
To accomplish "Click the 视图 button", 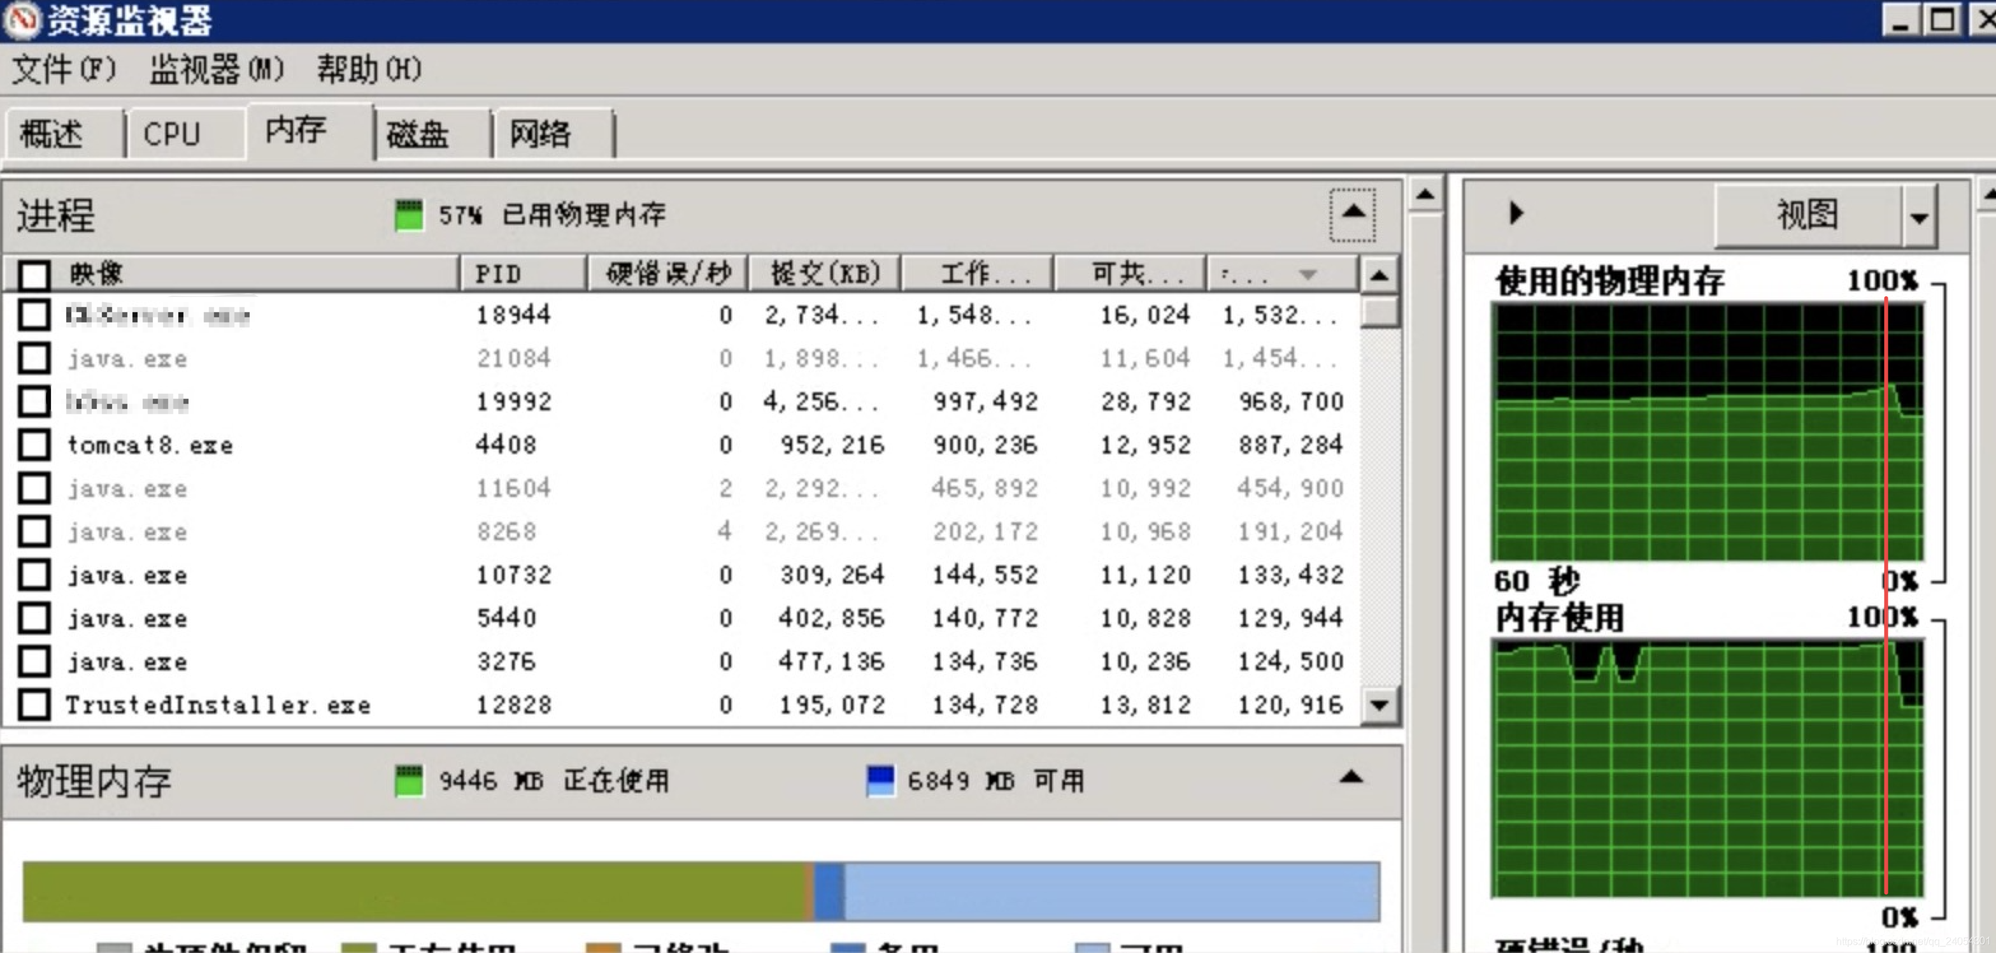I will (x=1807, y=215).
